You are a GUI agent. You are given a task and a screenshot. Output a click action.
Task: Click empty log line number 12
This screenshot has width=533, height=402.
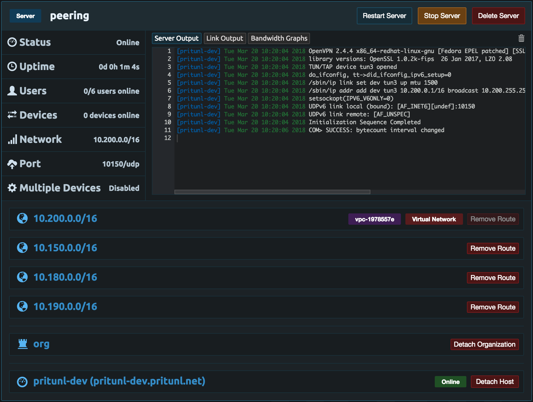click(x=168, y=138)
